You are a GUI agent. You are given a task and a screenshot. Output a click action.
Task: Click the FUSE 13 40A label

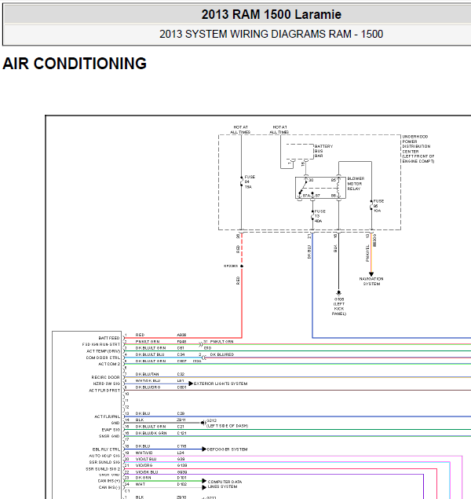pyautogui.click(x=319, y=216)
